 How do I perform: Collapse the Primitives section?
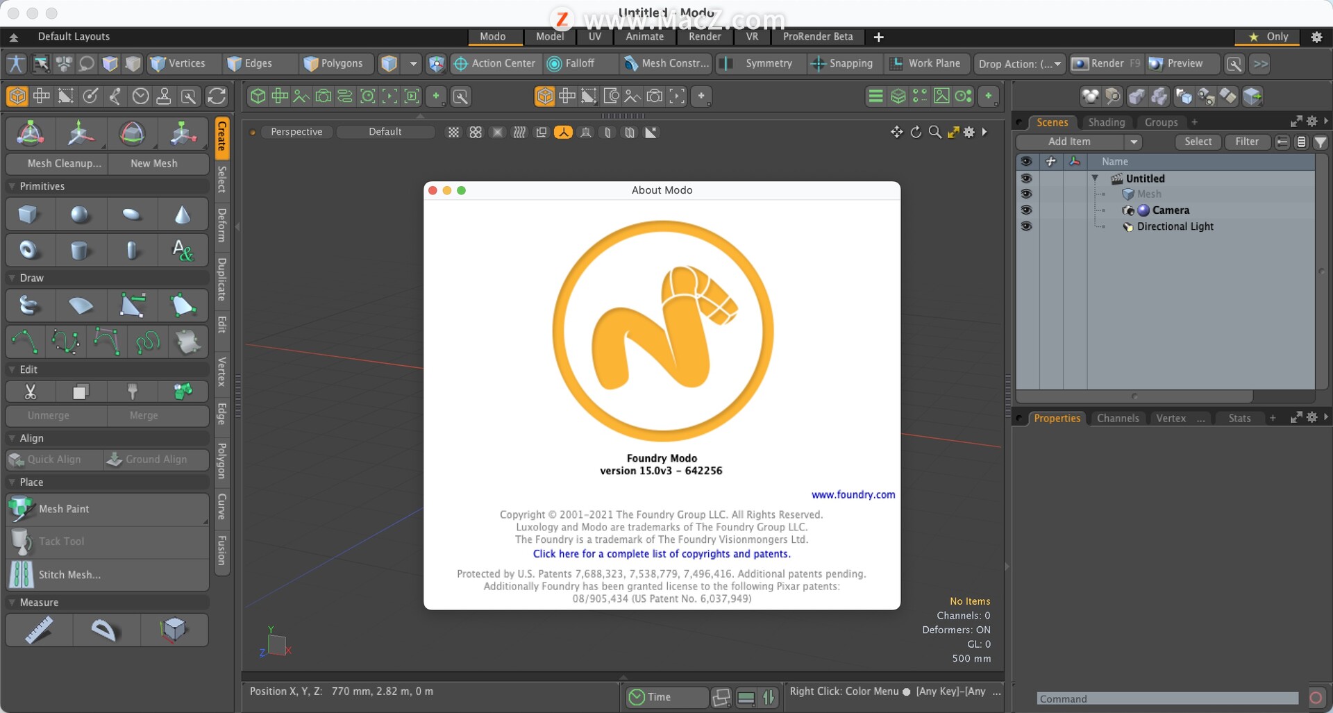click(x=12, y=186)
